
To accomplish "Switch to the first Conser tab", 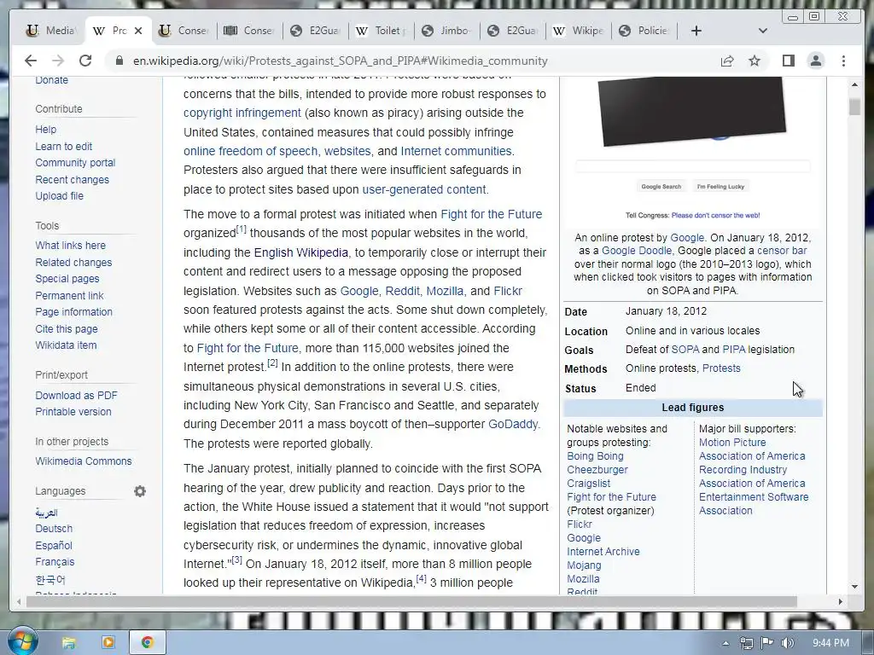I will tap(184, 31).
